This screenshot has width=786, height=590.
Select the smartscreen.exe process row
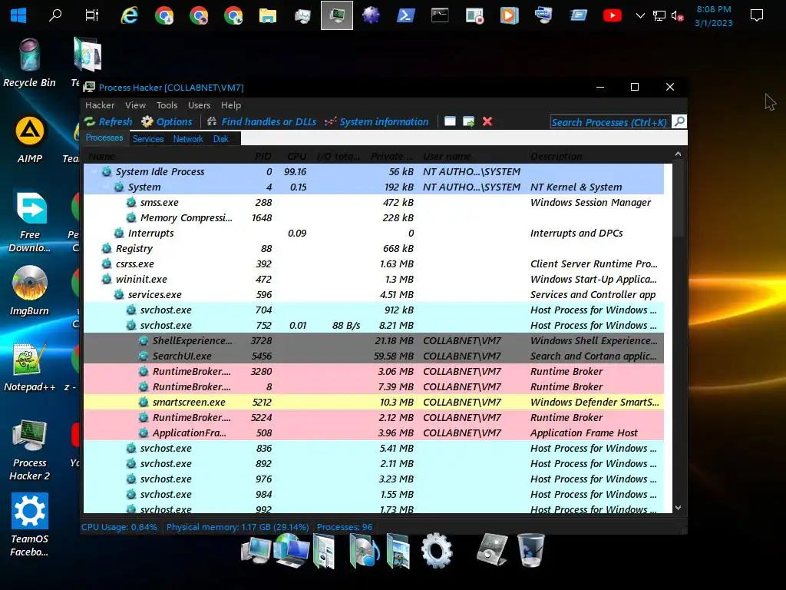pyautogui.click(x=374, y=403)
